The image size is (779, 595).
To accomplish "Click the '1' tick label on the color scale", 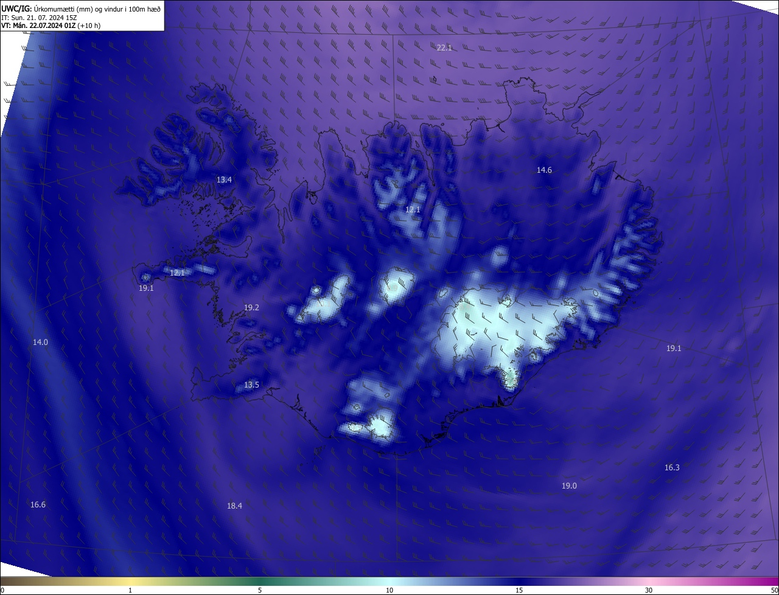I will click(x=131, y=590).
